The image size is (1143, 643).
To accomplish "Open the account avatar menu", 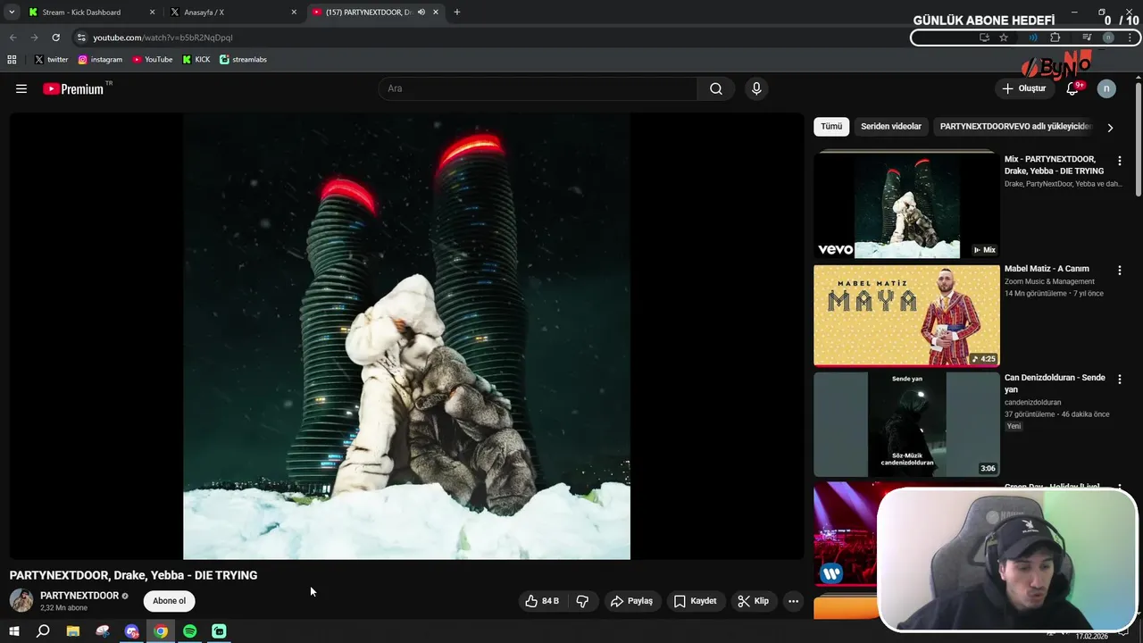I will [x=1106, y=88].
